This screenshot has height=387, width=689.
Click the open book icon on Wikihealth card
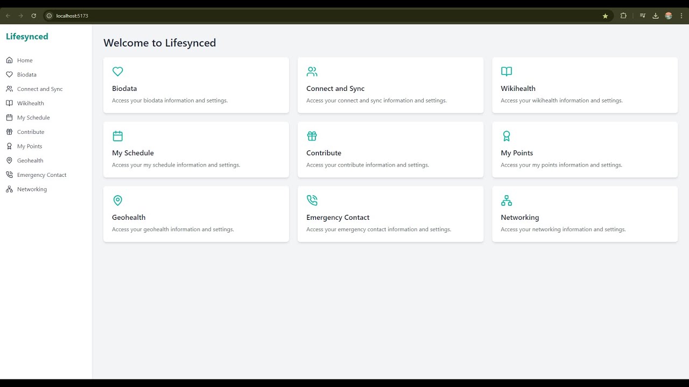click(x=507, y=71)
